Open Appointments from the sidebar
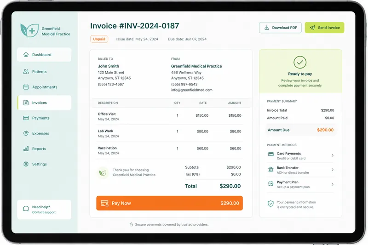 [44, 87]
